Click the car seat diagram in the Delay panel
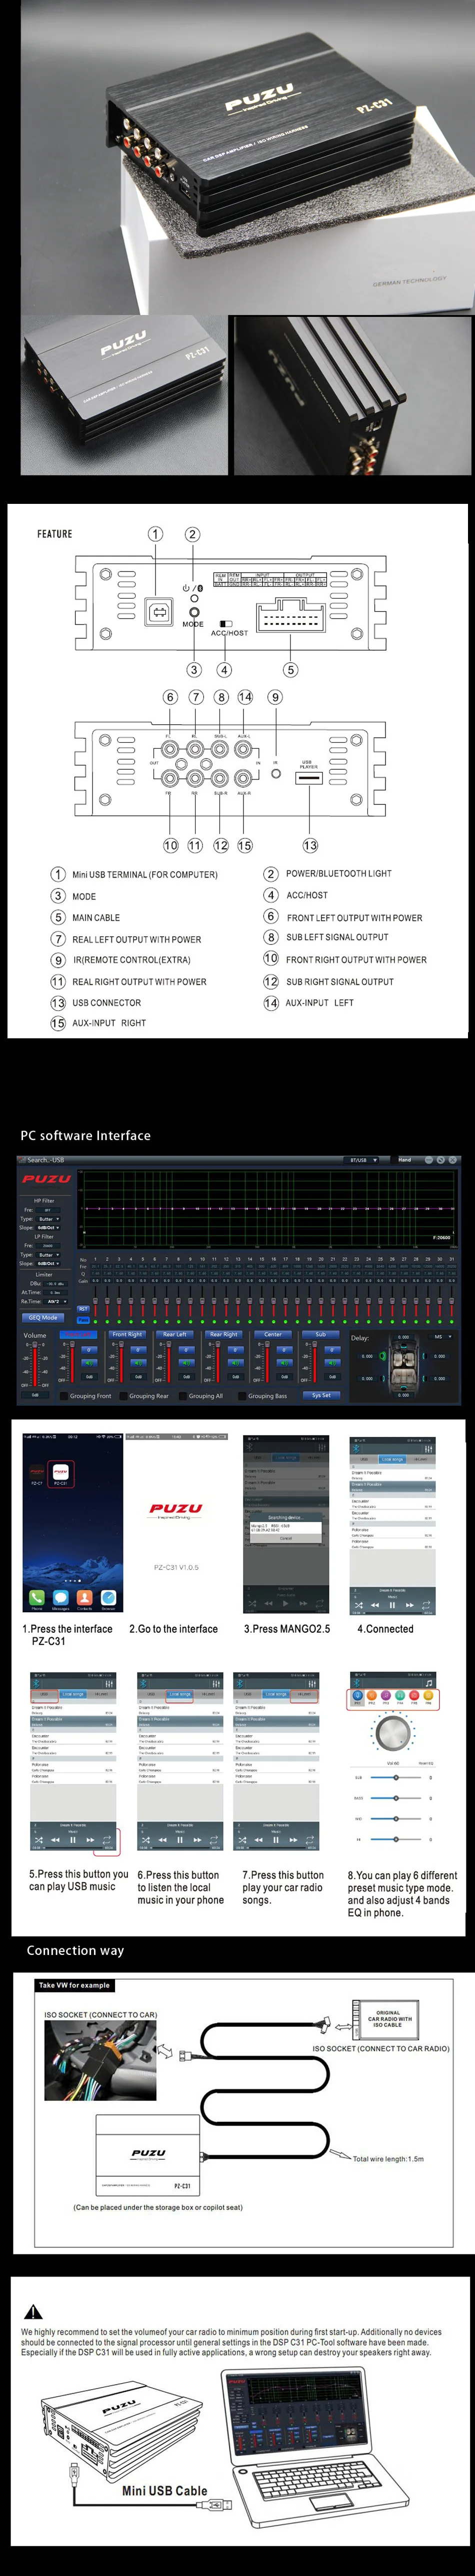 coord(403,1365)
